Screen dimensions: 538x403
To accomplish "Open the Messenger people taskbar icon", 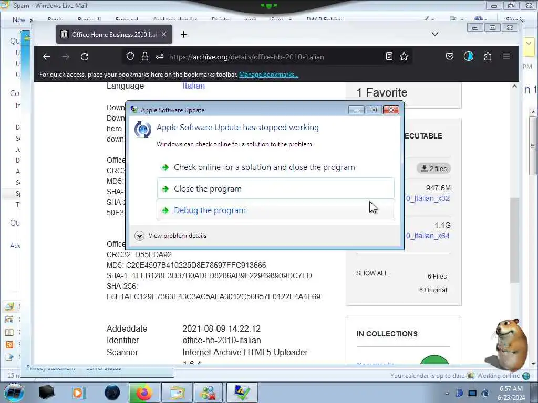I will tap(209, 393).
